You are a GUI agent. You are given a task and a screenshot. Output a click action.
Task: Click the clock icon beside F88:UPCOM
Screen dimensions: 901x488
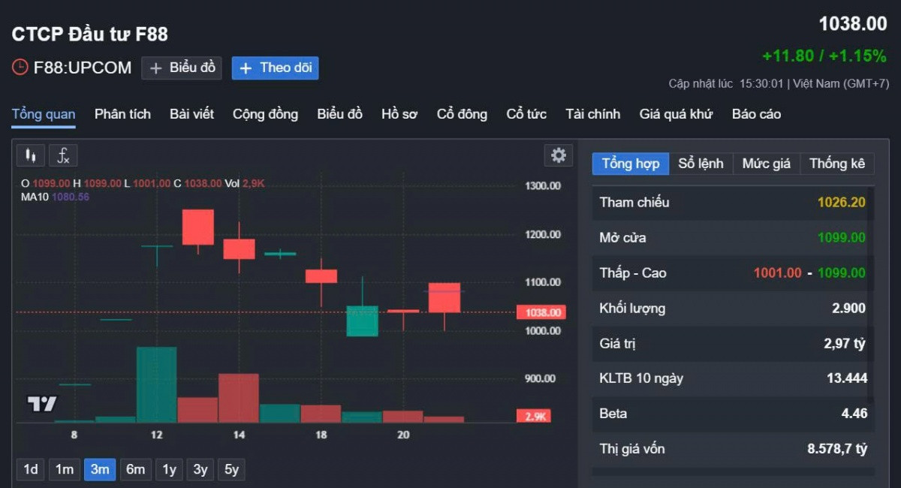click(20, 68)
